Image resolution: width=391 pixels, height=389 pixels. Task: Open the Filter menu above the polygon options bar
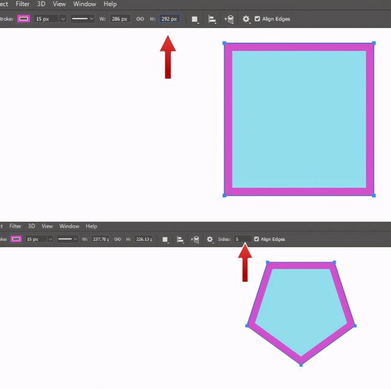coord(15,227)
